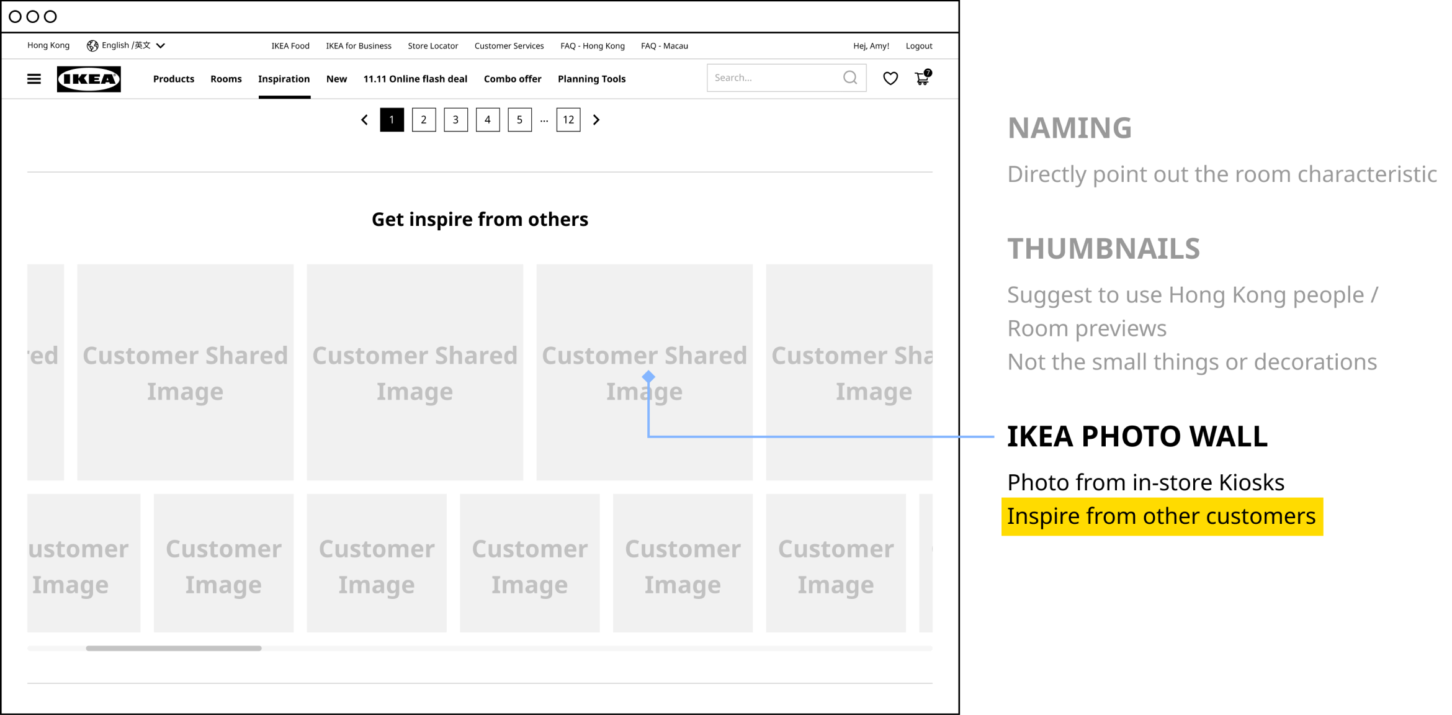Select page 3 in pagination

455,120
